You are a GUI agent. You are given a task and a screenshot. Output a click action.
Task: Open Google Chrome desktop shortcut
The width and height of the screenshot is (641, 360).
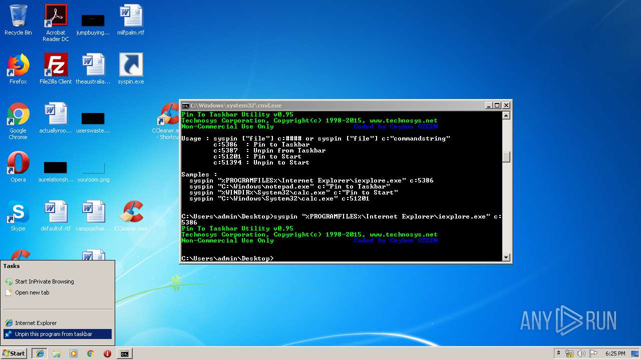tap(18, 121)
